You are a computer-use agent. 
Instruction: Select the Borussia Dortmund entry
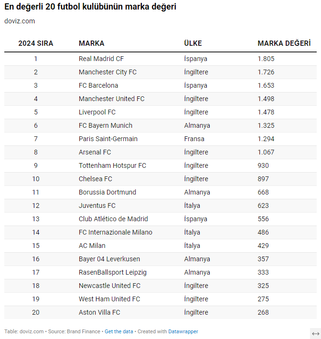(x=107, y=192)
